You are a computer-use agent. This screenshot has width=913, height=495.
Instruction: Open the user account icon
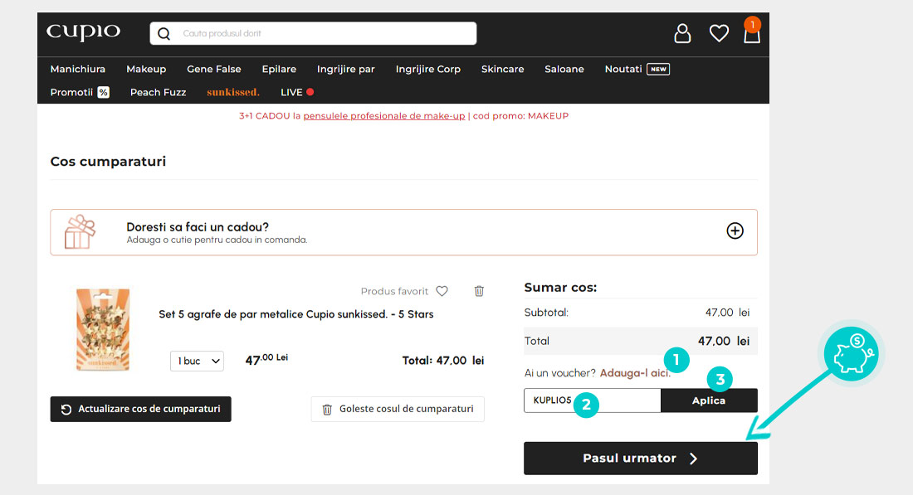682,33
